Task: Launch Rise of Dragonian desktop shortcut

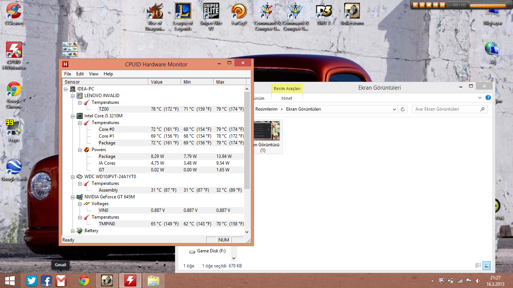Action: pos(155,17)
